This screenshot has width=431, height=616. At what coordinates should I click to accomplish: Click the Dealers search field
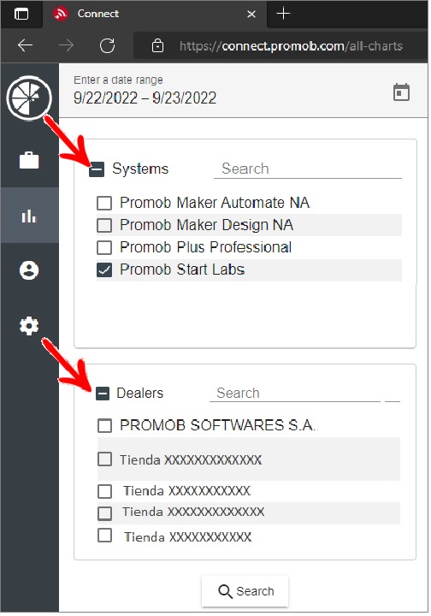[295, 393]
